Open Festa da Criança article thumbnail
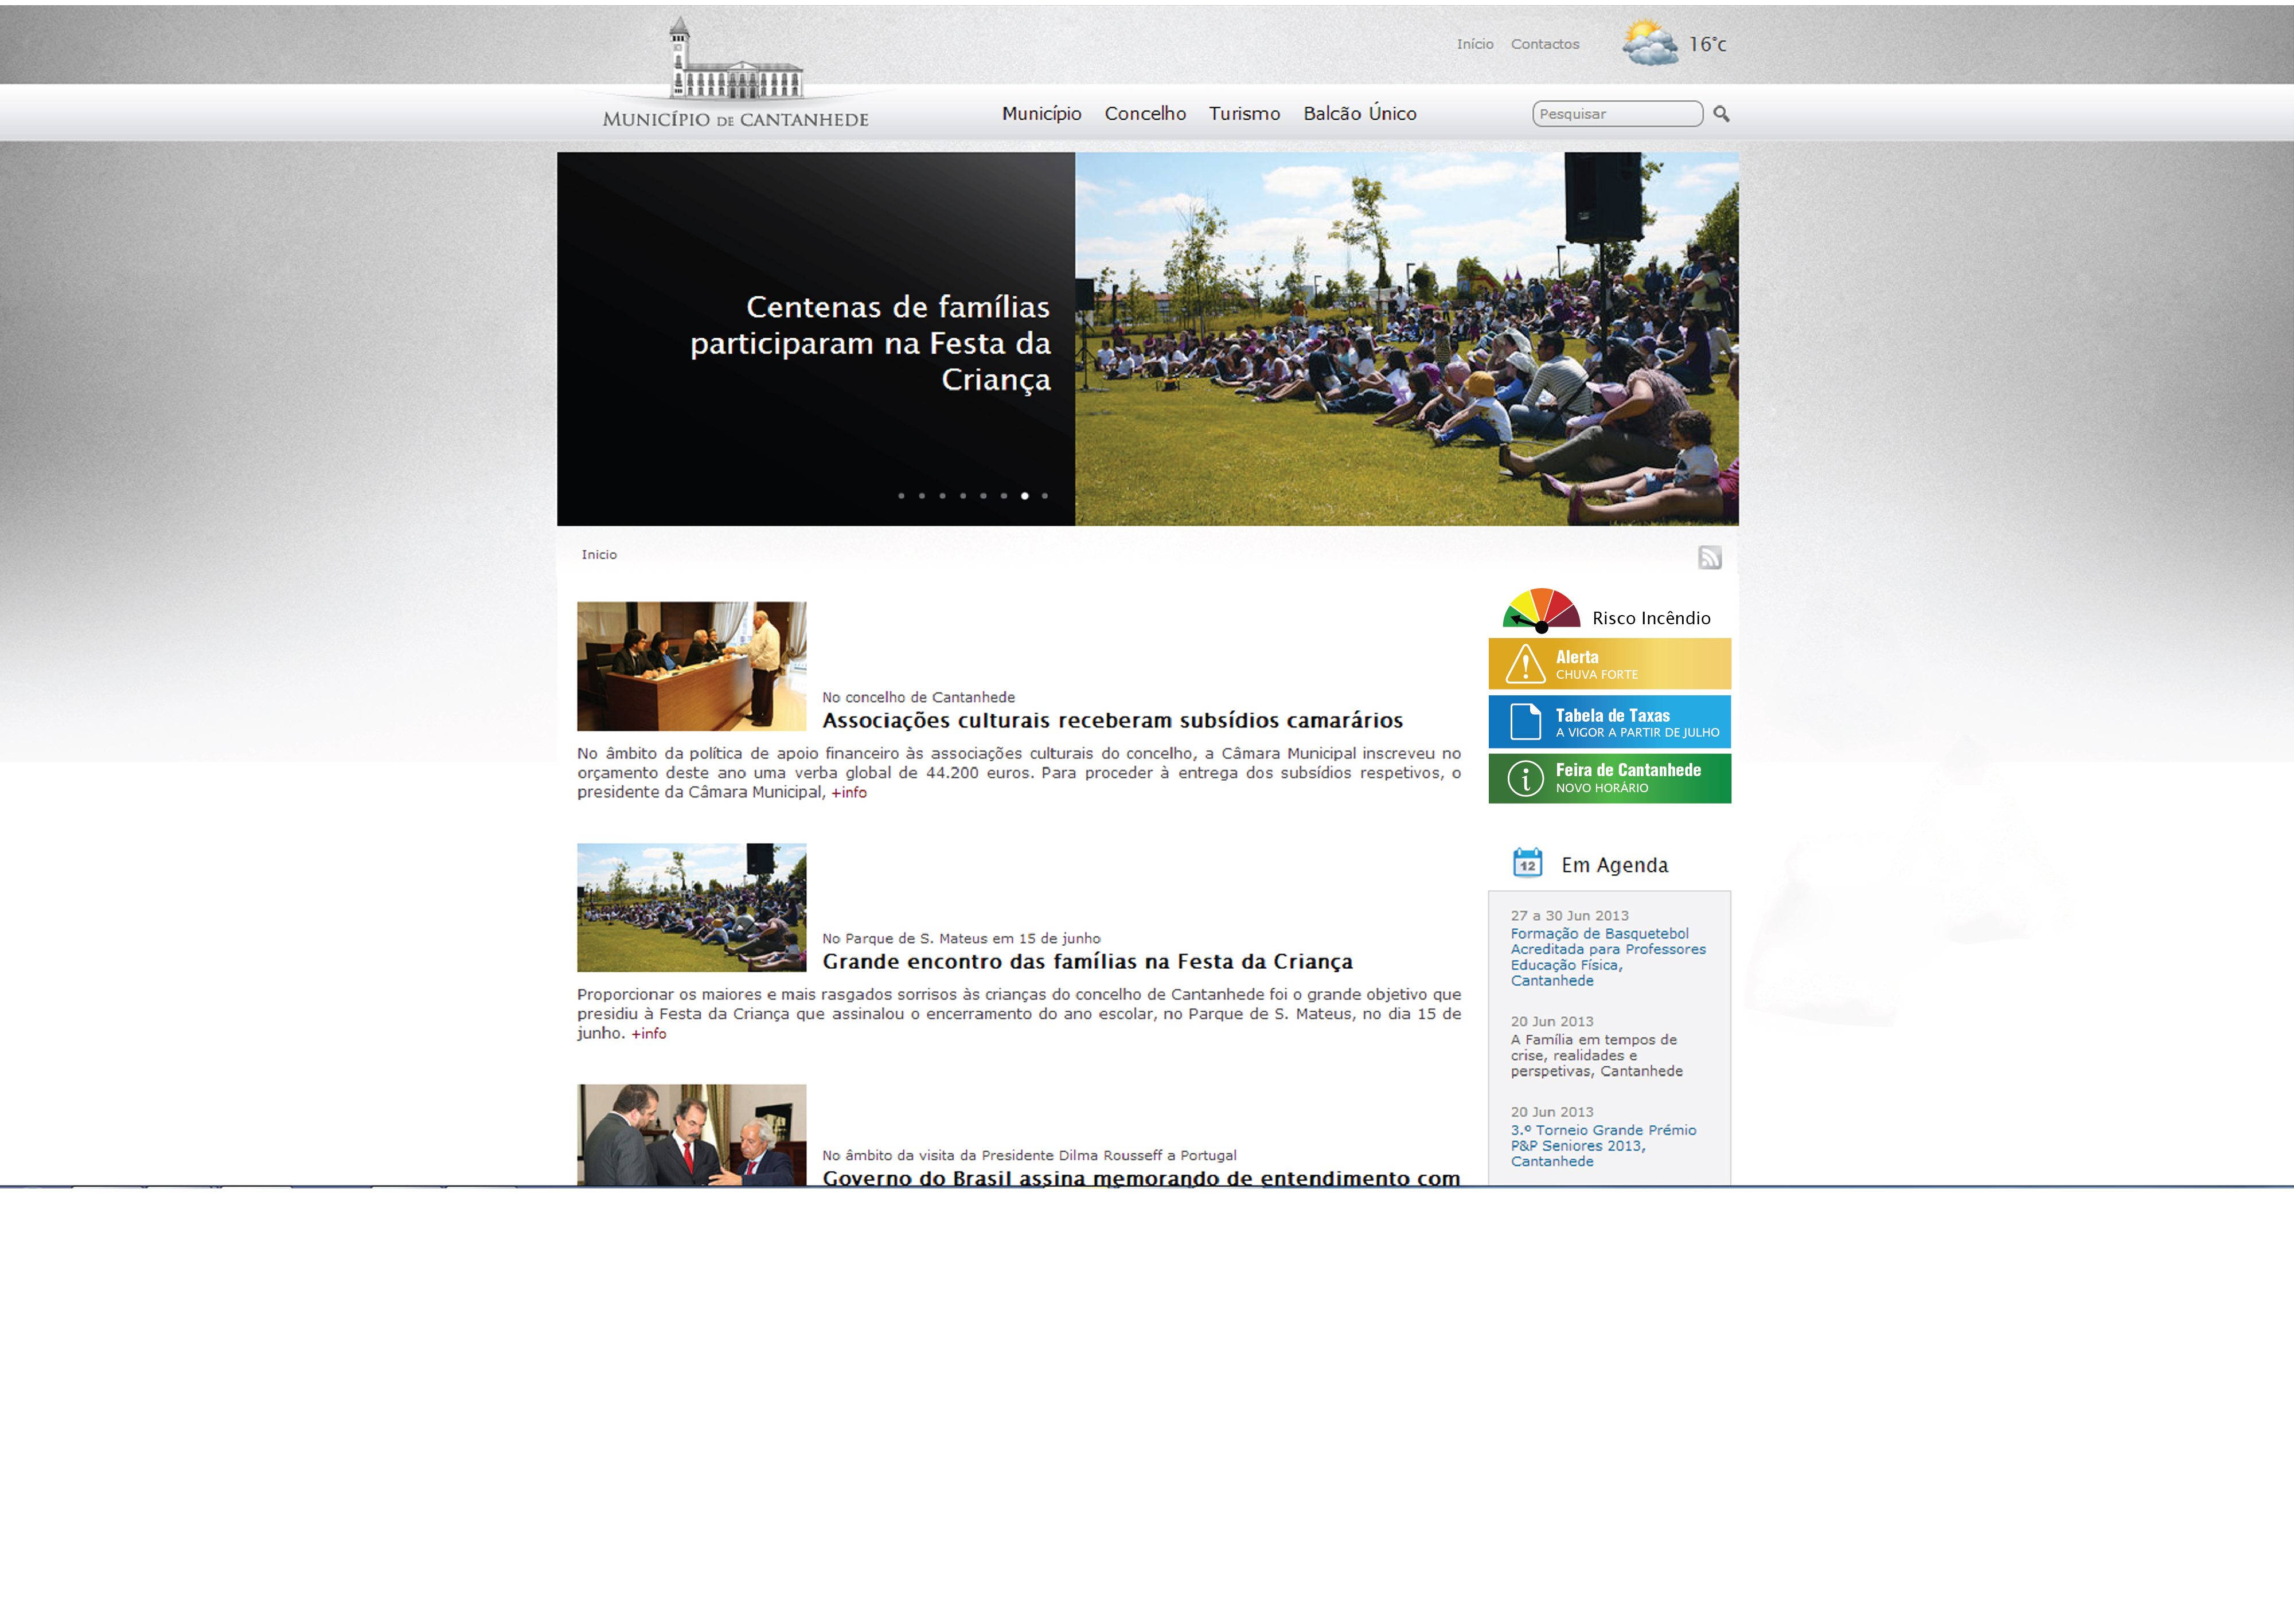Screen dimensions: 2294x1624 [691, 907]
